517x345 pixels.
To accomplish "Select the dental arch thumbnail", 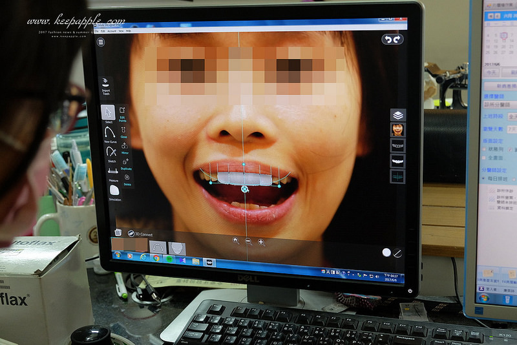I will (158, 247).
